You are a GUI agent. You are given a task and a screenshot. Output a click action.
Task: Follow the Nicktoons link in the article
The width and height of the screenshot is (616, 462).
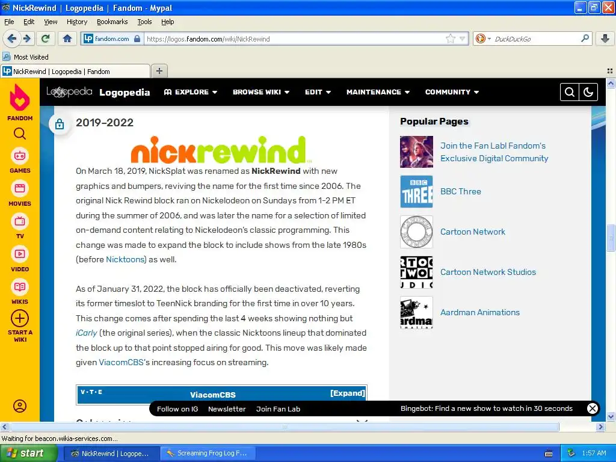tap(126, 259)
